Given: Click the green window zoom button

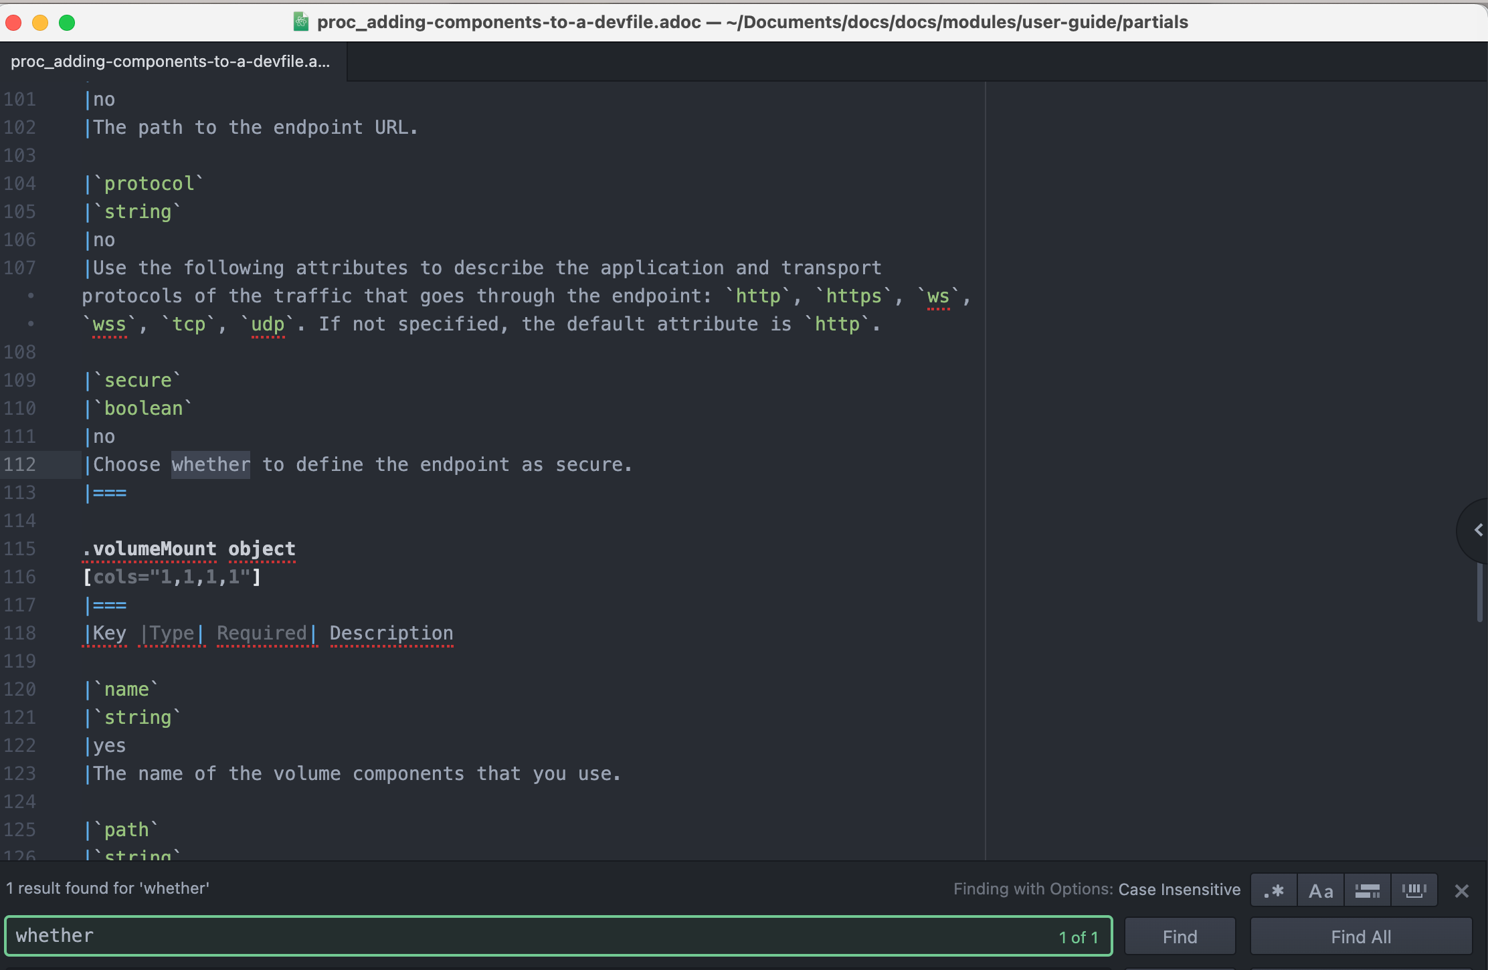Looking at the screenshot, I should click(67, 23).
